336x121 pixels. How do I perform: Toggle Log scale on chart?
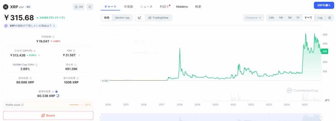click(x=320, y=18)
